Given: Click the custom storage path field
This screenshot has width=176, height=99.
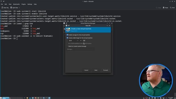Looking at the screenshot, I should coord(84,49).
